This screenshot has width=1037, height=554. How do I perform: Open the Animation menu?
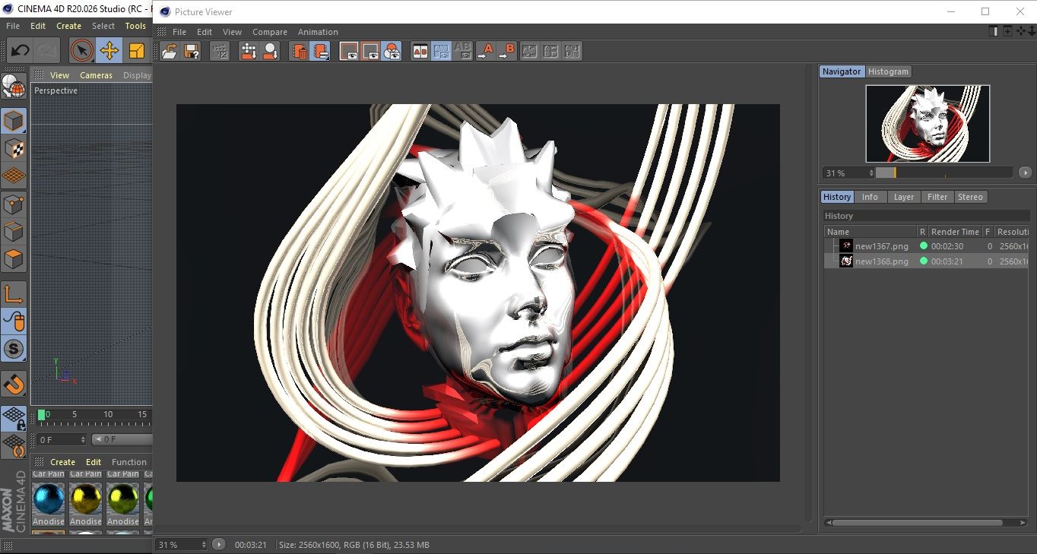[x=318, y=32]
